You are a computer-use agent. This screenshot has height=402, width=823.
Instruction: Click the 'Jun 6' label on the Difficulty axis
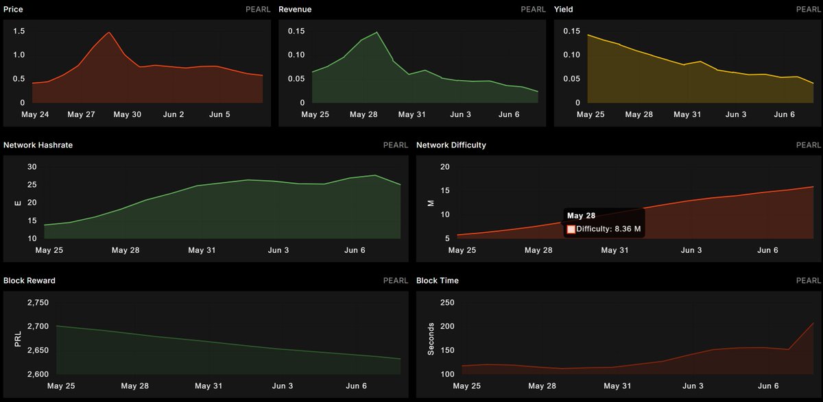tap(767, 250)
